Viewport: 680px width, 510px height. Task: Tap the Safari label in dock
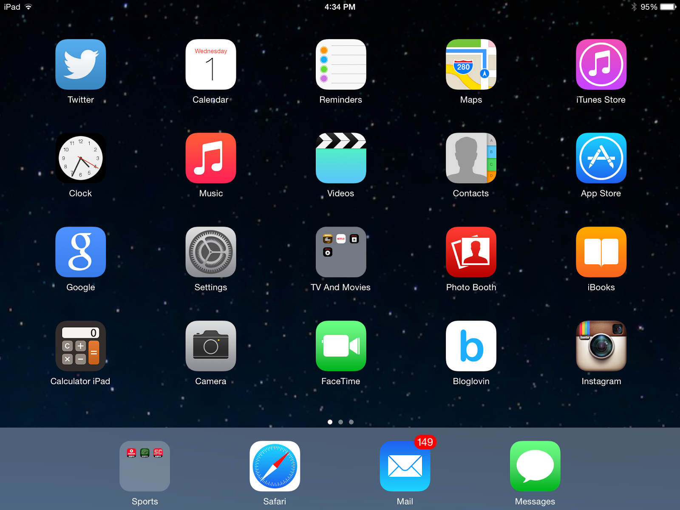point(275,501)
